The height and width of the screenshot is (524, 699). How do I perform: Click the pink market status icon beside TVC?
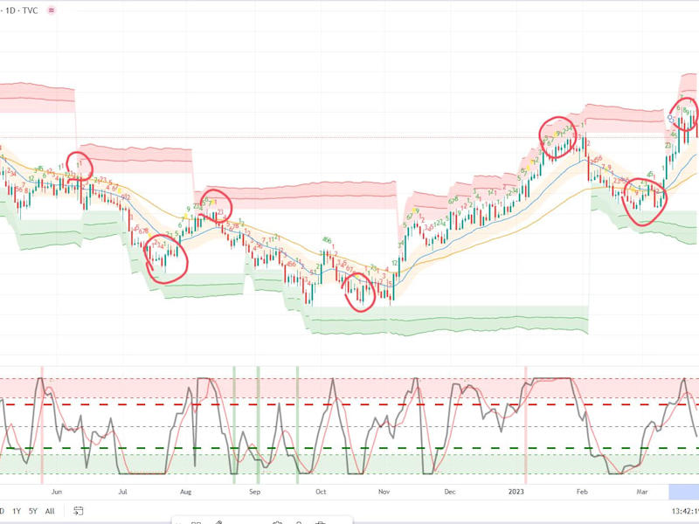click(x=52, y=10)
